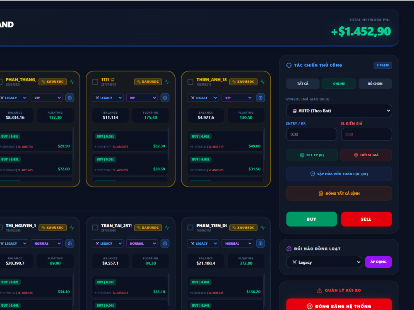Click the warning triangle in QUẢN LÝ RỦI RO

pyautogui.click(x=319, y=290)
